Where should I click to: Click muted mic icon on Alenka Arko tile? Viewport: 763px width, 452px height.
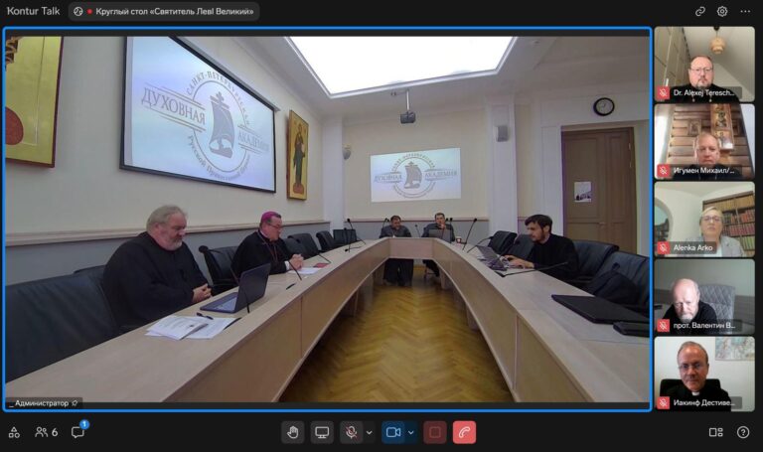(663, 247)
